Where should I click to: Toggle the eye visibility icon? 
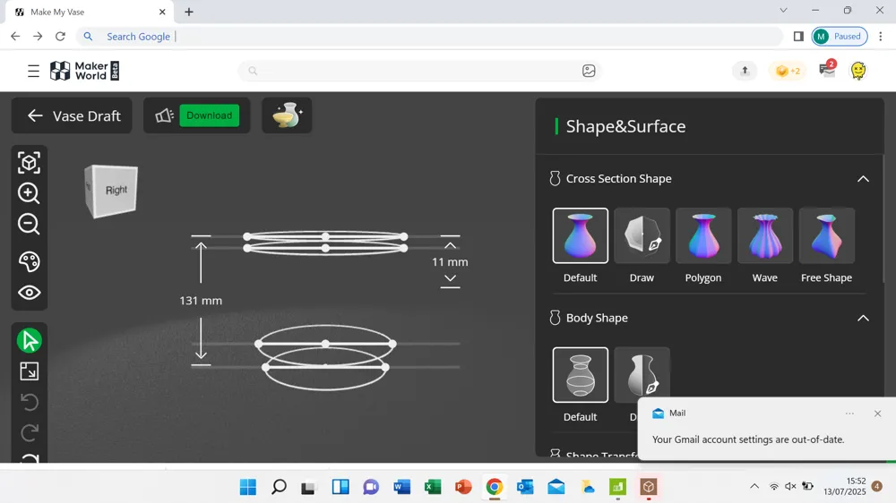[29, 293]
